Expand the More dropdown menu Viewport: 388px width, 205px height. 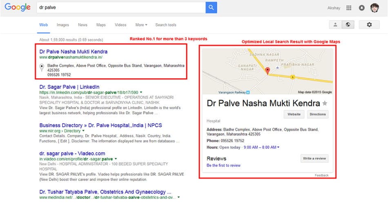(x=141, y=25)
